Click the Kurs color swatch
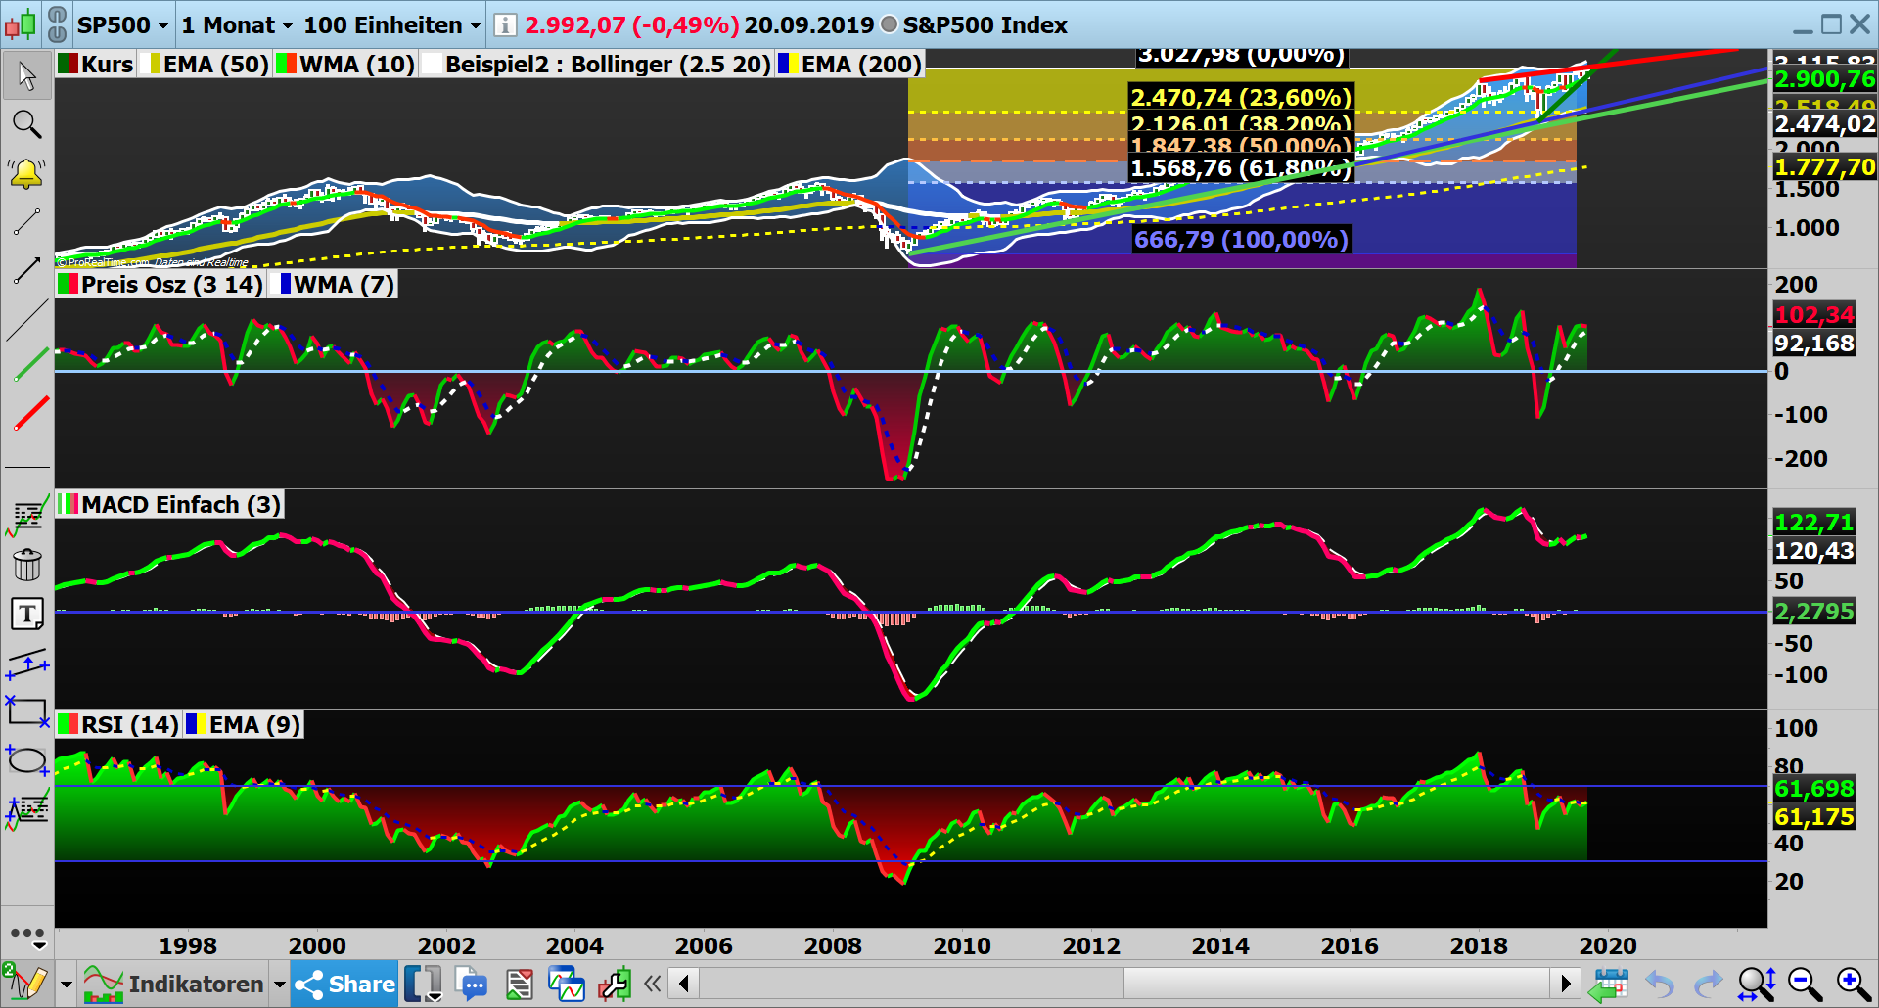This screenshot has height=1008, width=1879. (x=68, y=65)
